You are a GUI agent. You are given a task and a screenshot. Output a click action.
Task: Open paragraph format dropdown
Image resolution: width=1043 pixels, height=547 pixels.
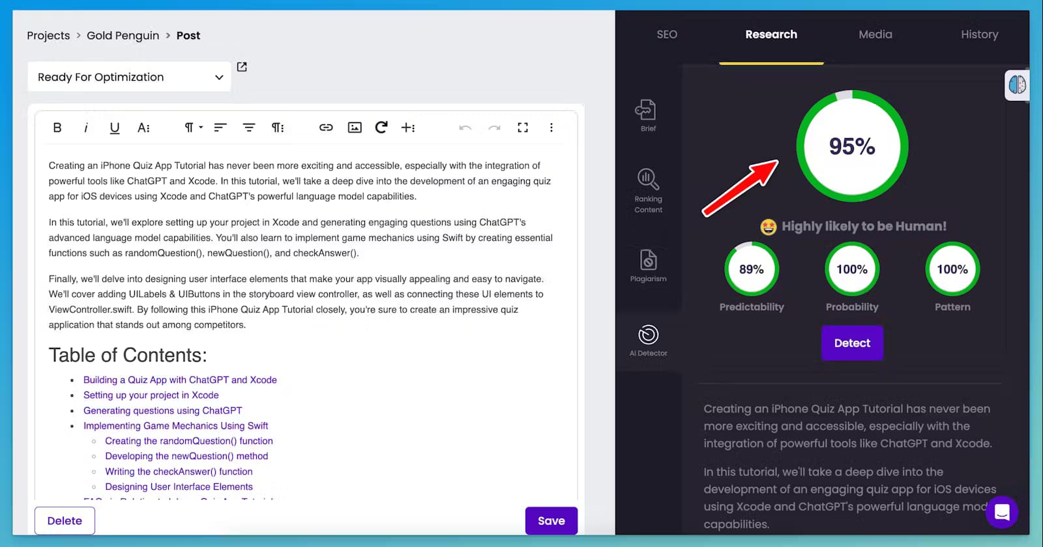point(193,128)
